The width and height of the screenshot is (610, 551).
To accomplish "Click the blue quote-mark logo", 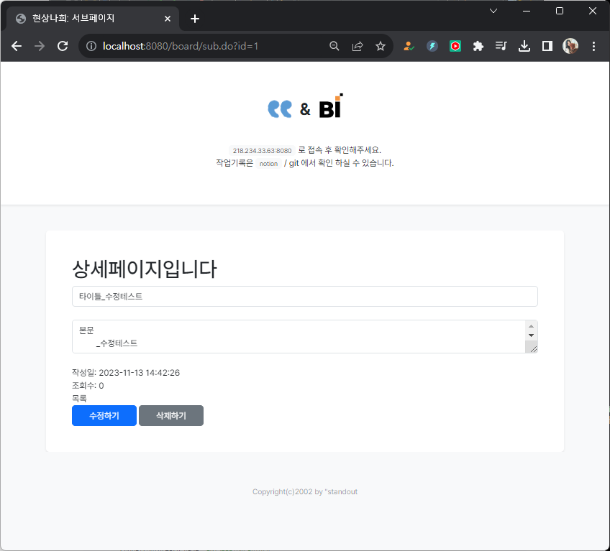I will 280,108.
